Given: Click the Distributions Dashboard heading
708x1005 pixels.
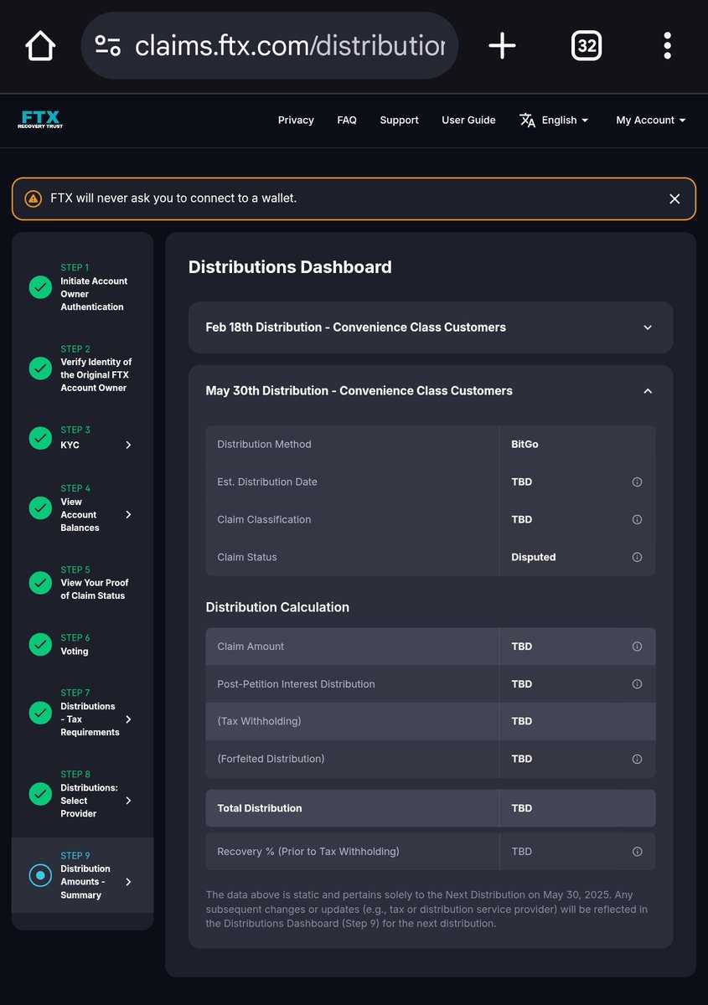Looking at the screenshot, I should pos(290,267).
